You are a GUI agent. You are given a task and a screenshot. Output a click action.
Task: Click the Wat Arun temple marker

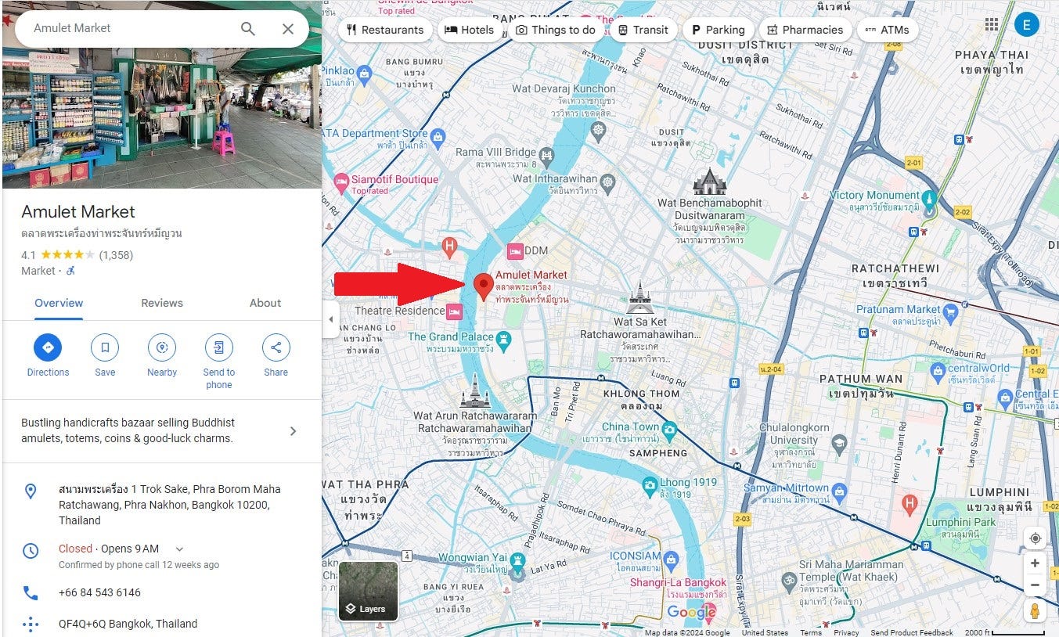[475, 391]
